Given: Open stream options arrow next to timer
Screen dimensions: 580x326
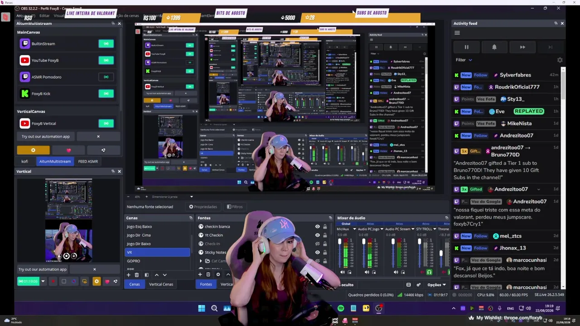Looking at the screenshot, I should coord(43,282).
